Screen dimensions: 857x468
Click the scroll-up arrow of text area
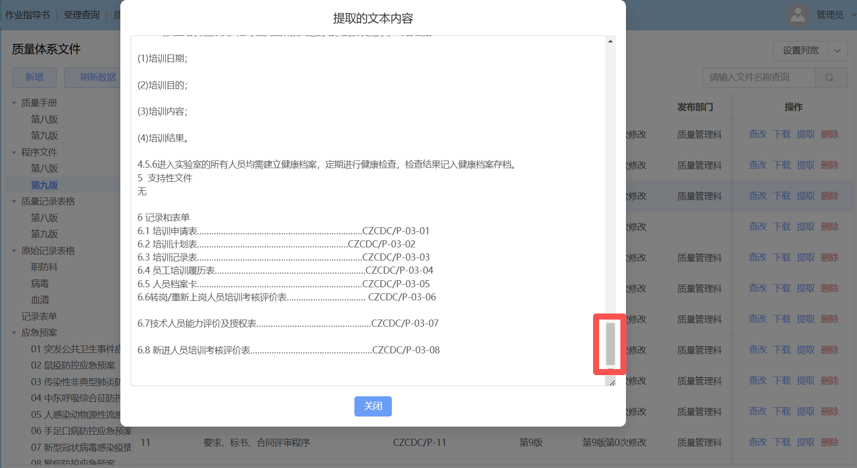610,41
